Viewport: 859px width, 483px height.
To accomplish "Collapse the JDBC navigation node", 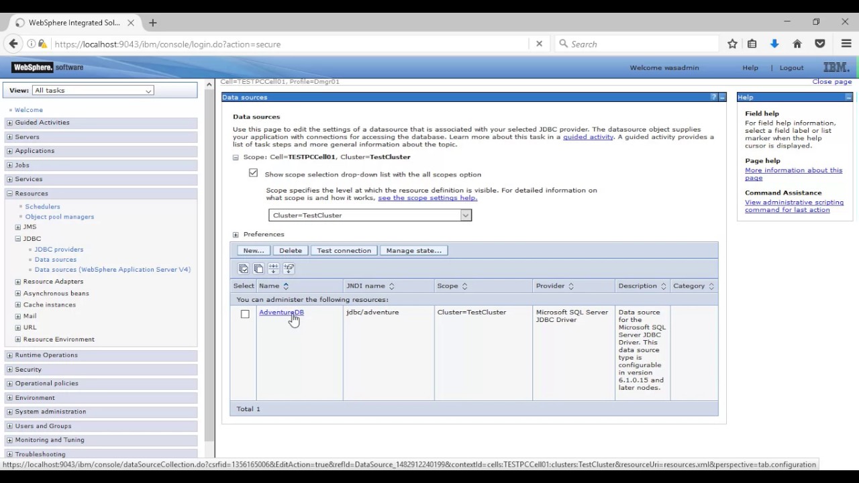I will click(18, 239).
